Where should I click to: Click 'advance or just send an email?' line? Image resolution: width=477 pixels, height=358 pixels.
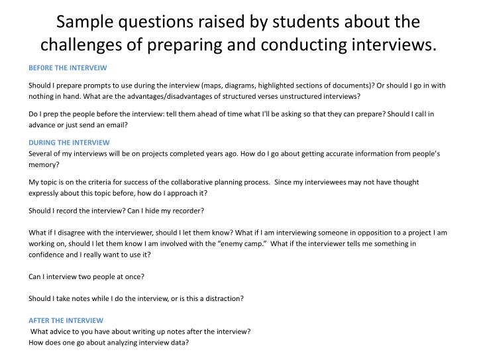(78, 125)
